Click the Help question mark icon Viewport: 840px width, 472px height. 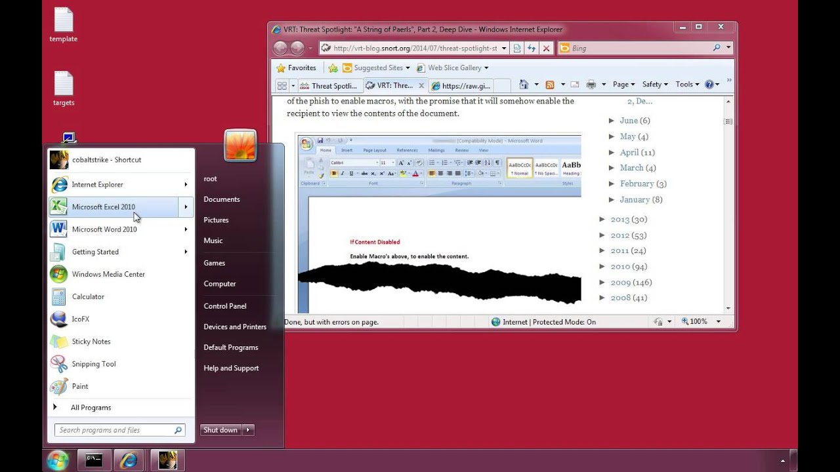pyautogui.click(x=709, y=84)
